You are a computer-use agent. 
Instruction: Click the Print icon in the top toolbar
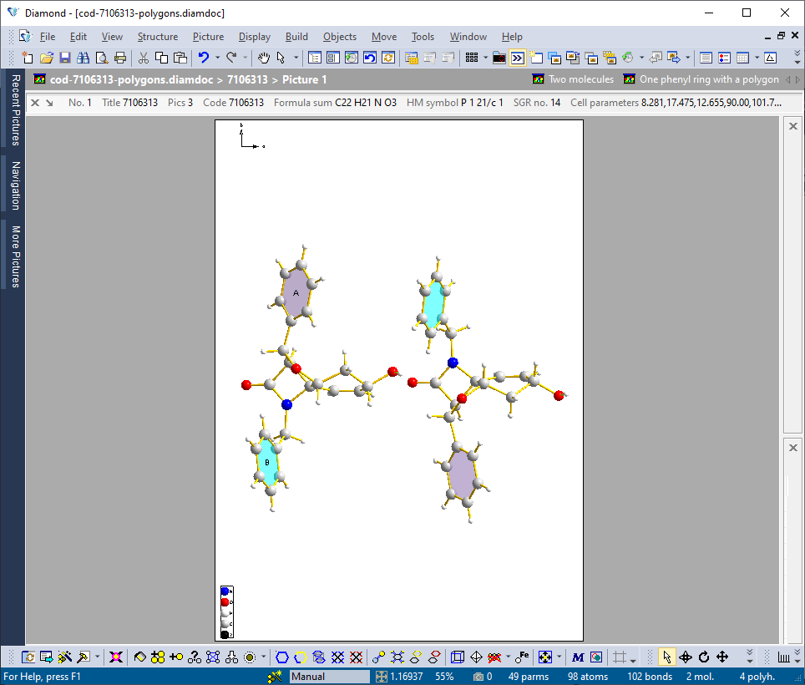tap(120, 58)
